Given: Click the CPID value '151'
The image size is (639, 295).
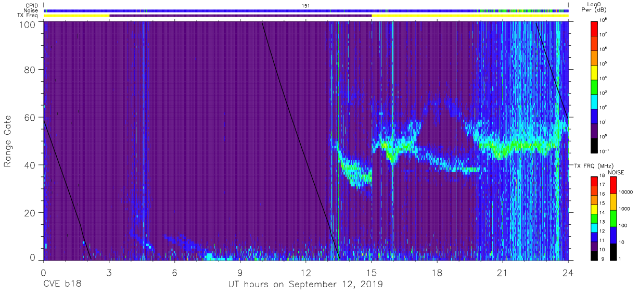Looking at the screenshot, I should tap(305, 5).
